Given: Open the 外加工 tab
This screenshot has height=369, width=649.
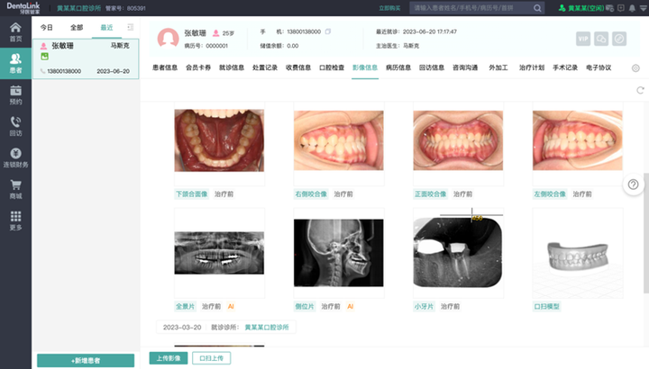Looking at the screenshot, I should click(x=498, y=67).
